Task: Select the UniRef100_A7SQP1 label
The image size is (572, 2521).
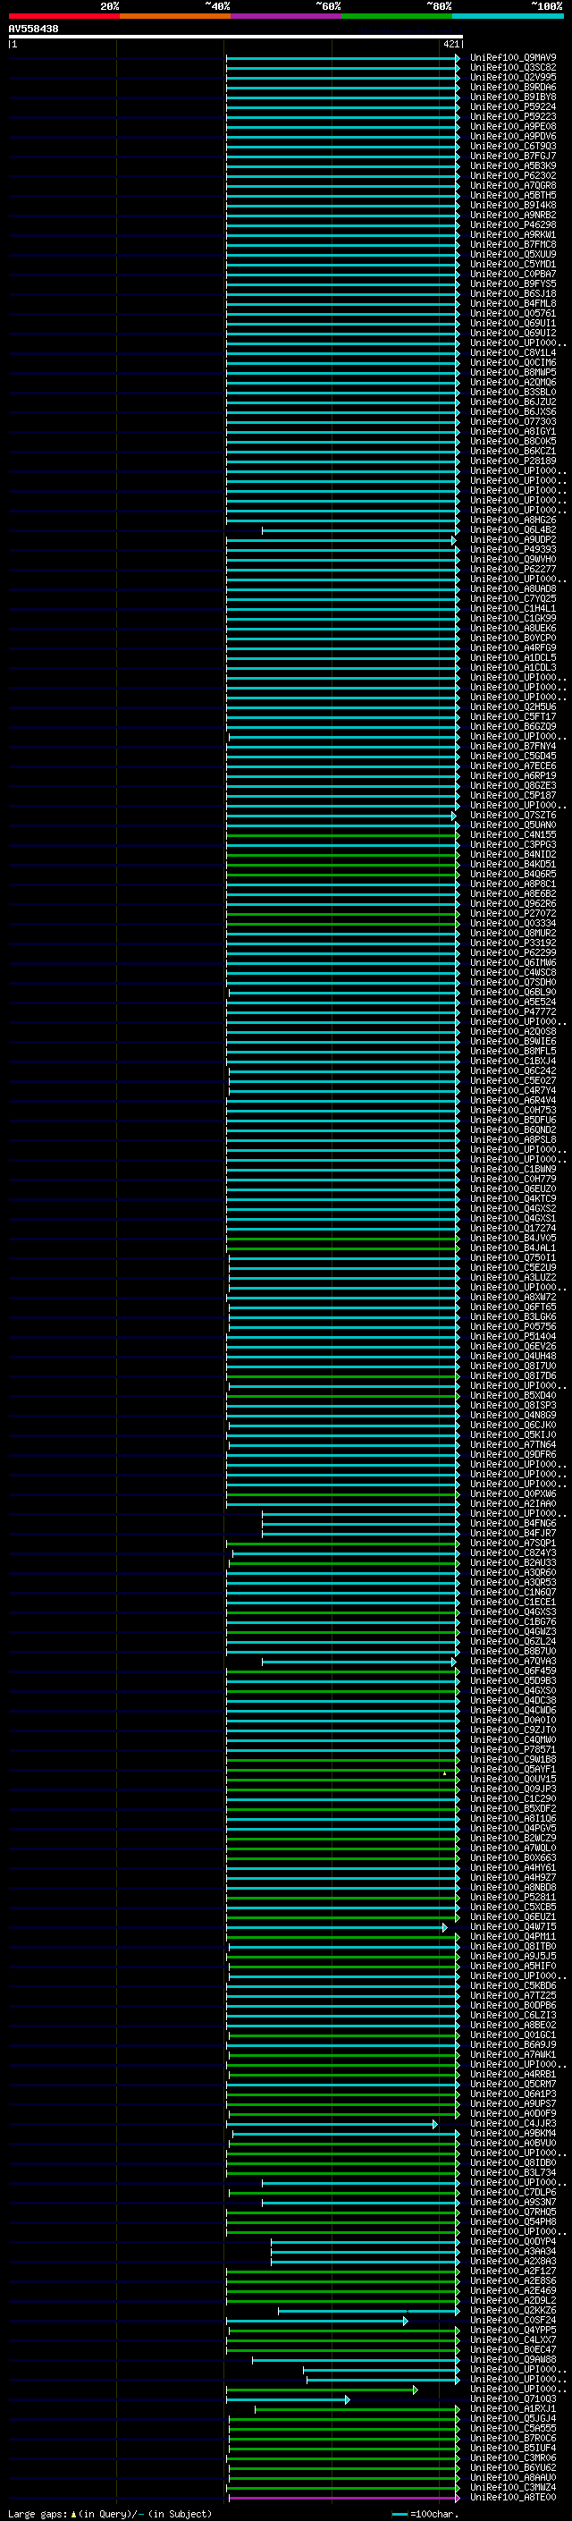Action: click(x=513, y=1543)
